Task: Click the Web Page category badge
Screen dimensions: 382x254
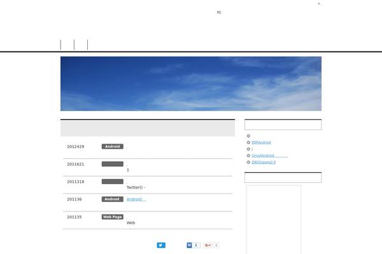Action: (113, 217)
